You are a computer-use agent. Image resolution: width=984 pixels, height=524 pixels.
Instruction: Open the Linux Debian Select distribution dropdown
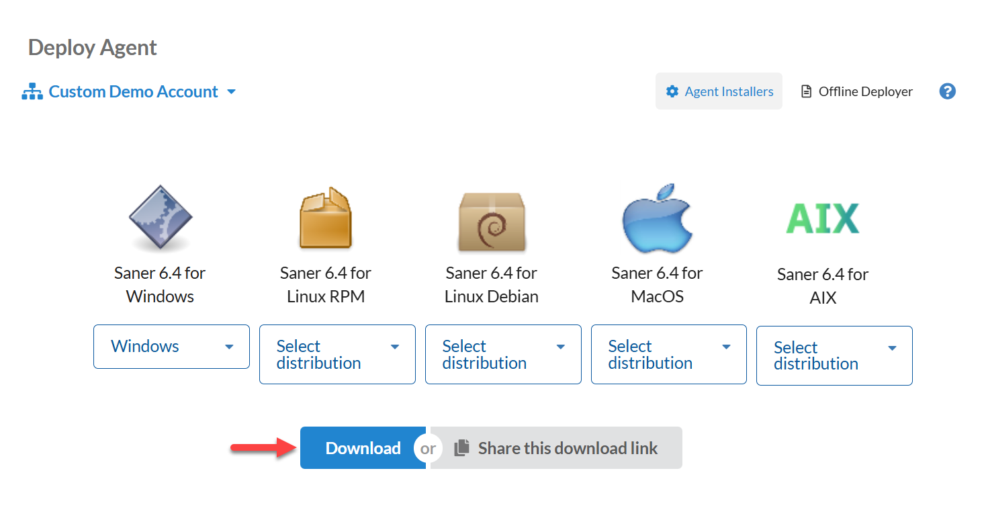[503, 355]
